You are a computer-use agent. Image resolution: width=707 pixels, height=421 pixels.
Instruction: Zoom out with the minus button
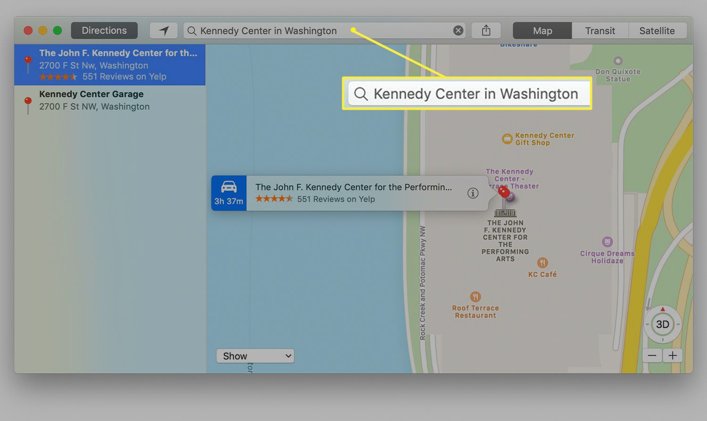click(x=652, y=356)
